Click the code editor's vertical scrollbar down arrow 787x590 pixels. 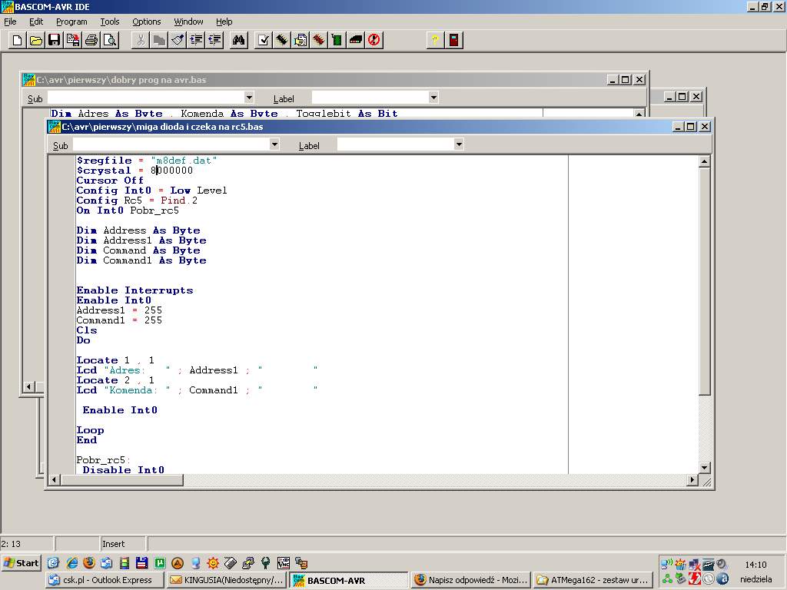point(704,467)
